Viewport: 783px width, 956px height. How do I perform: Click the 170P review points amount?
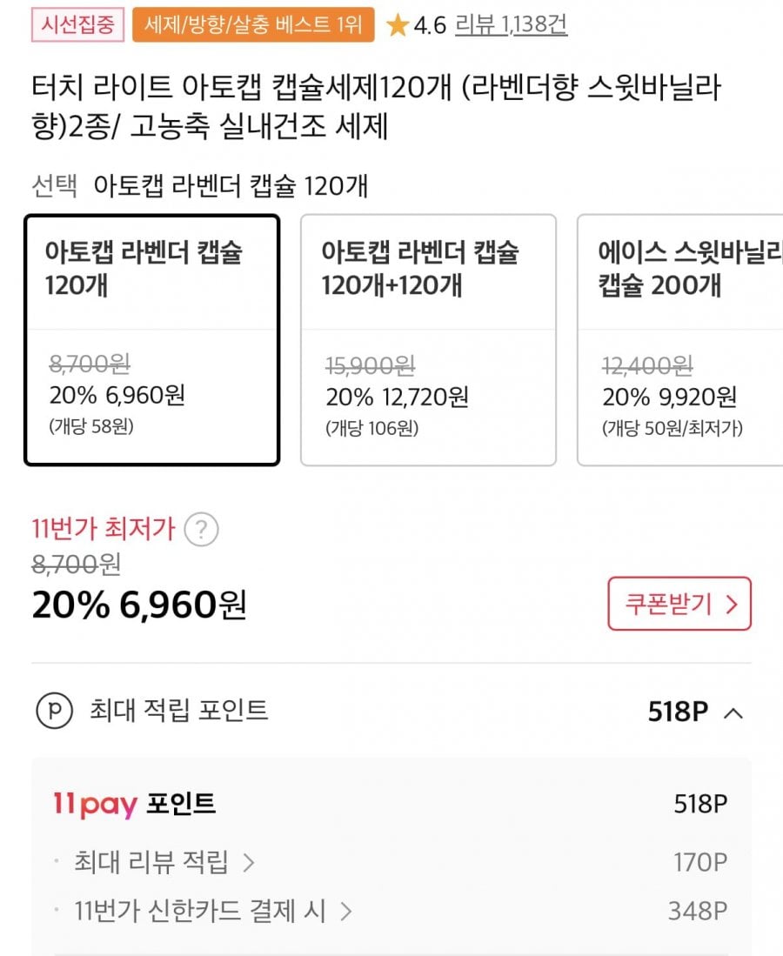click(699, 863)
